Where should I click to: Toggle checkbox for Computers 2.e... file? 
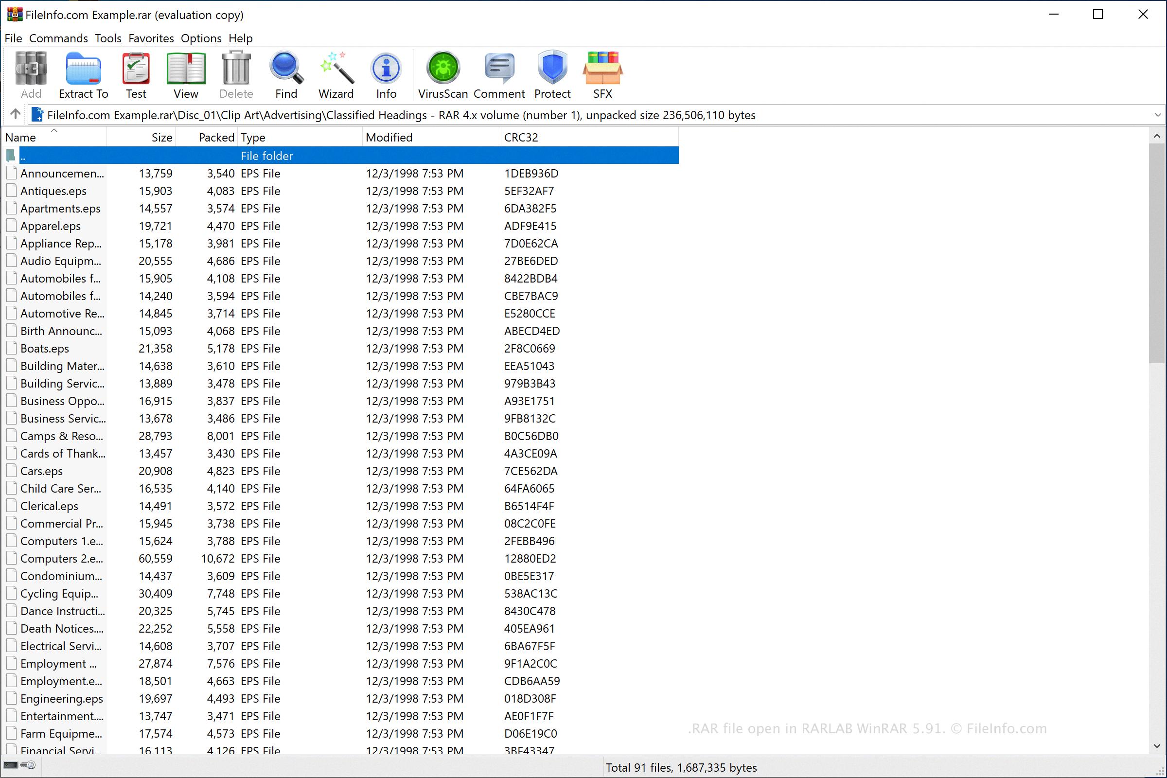tap(10, 558)
